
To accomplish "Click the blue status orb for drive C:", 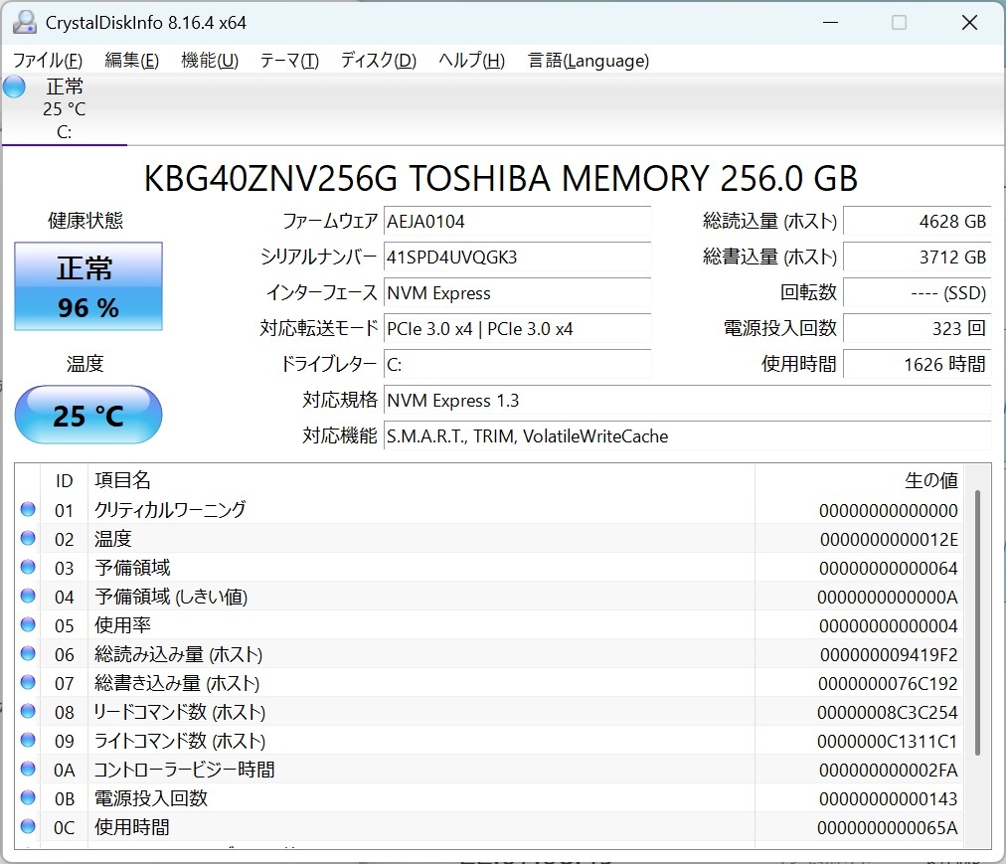I will point(14,86).
